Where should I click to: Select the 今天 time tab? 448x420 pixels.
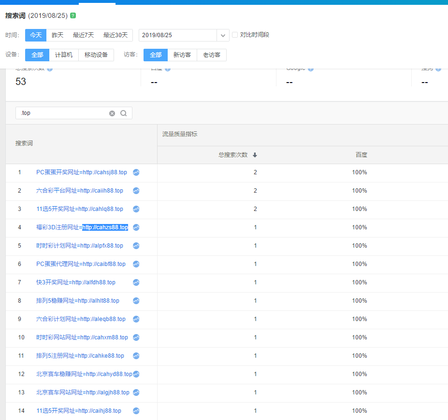36,35
